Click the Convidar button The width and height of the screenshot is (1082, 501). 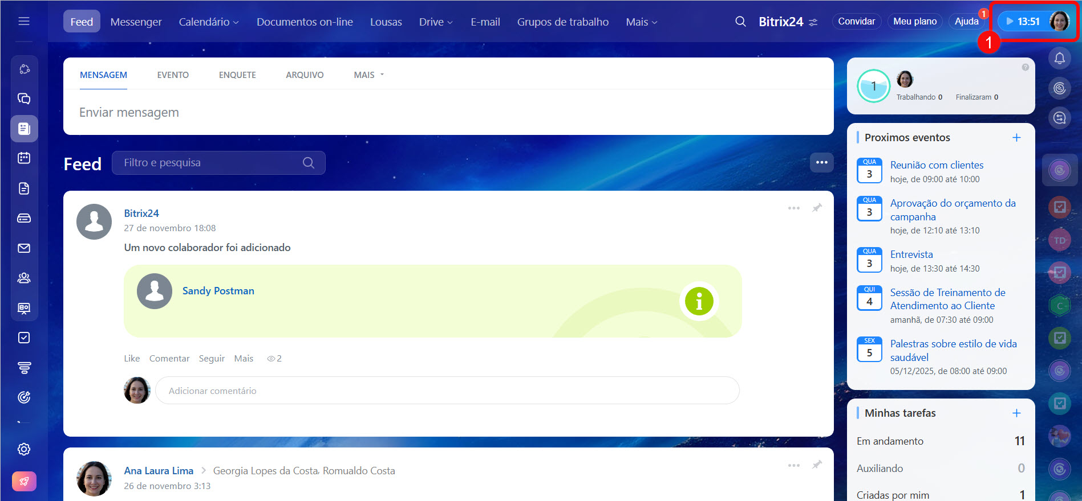(x=856, y=22)
